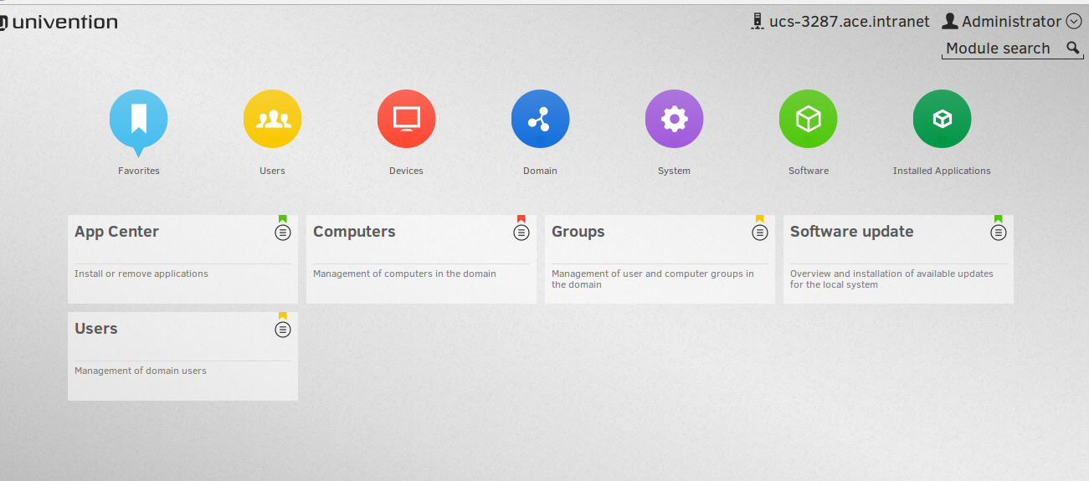Click the yellow bookmark flag on Users tile

pyautogui.click(x=283, y=316)
